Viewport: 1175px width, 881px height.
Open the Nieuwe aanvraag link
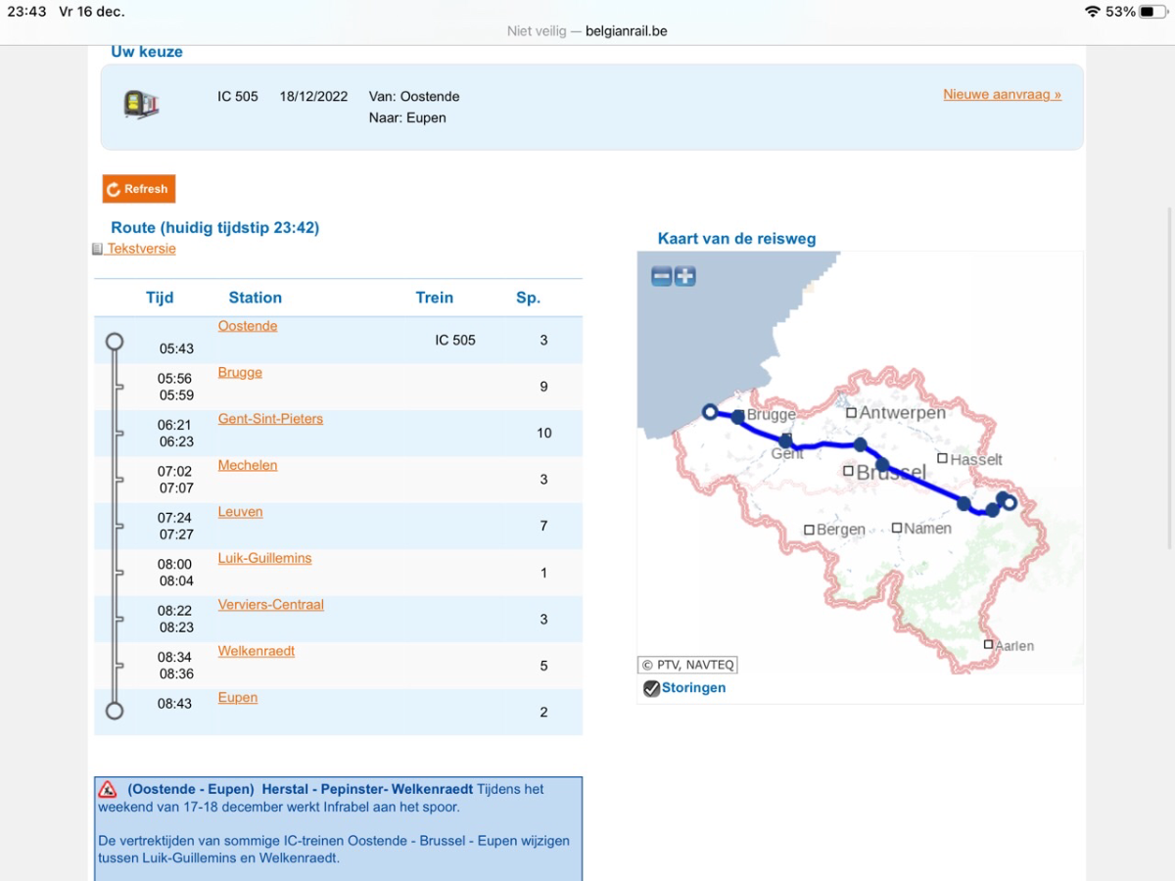click(x=1002, y=95)
